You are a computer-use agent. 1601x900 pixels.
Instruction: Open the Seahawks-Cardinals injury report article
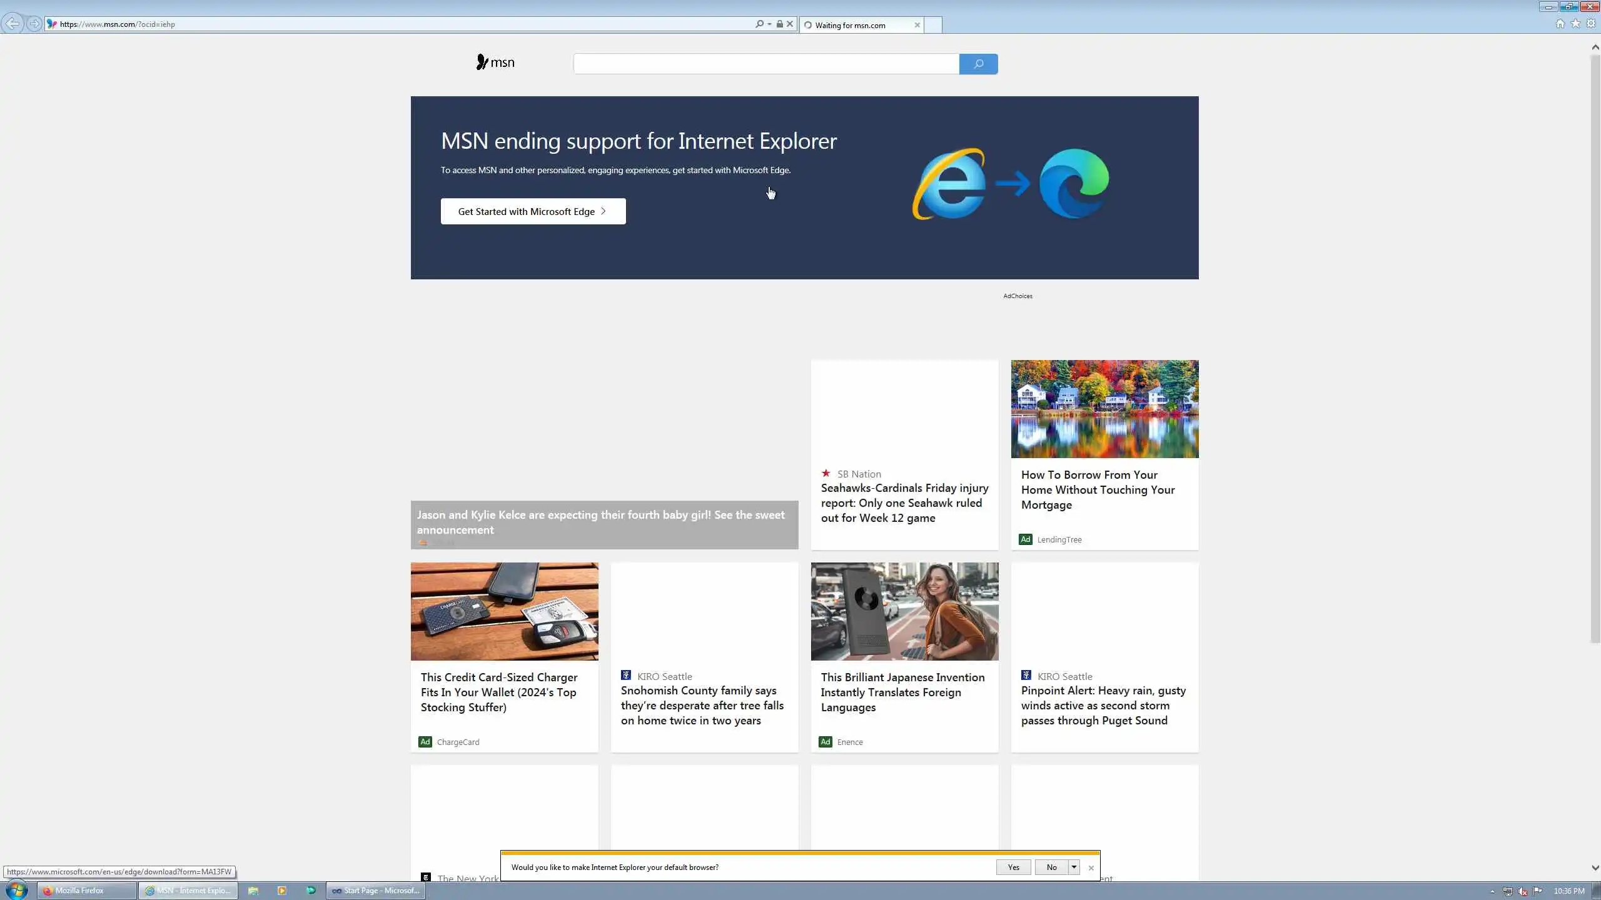[x=904, y=503]
